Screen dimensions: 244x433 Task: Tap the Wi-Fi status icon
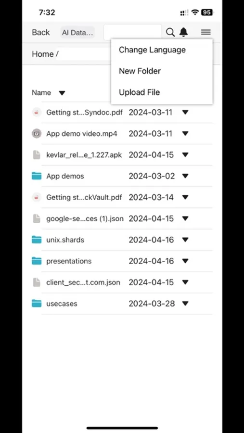pos(195,13)
